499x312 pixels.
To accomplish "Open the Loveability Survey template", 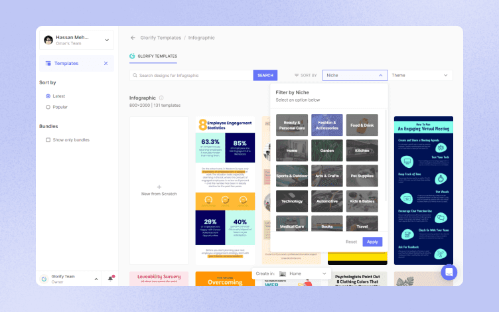I will (159, 279).
